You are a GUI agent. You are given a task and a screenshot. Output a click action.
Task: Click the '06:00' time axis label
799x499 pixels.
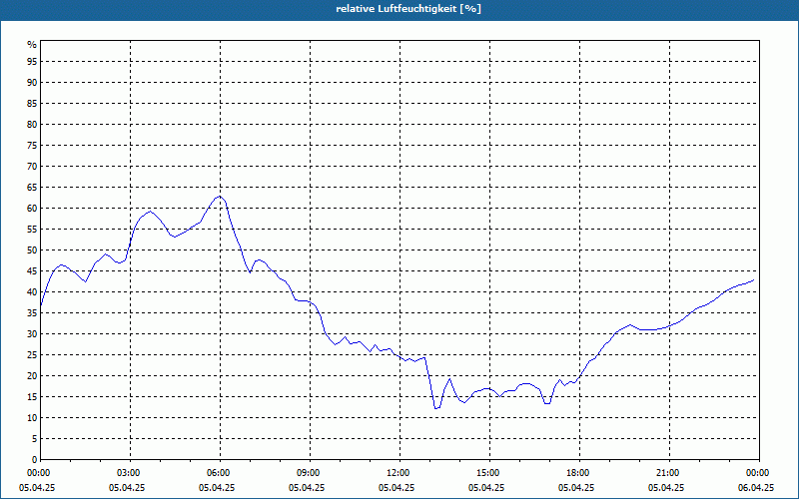point(217,473)
